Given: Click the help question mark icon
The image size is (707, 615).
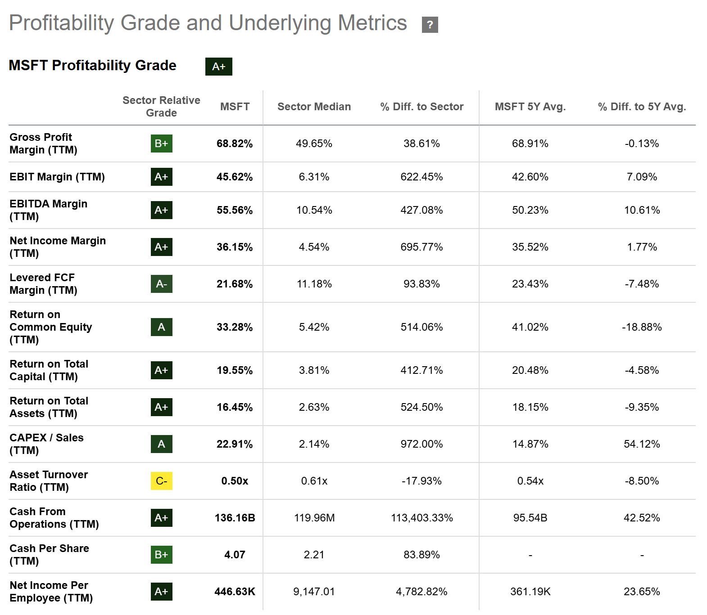Looking at the screenshot, I should click(430, 25).
